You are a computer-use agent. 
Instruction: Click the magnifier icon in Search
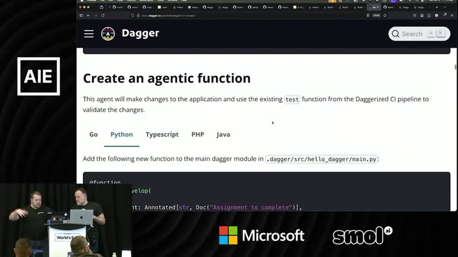coord(395,34)
